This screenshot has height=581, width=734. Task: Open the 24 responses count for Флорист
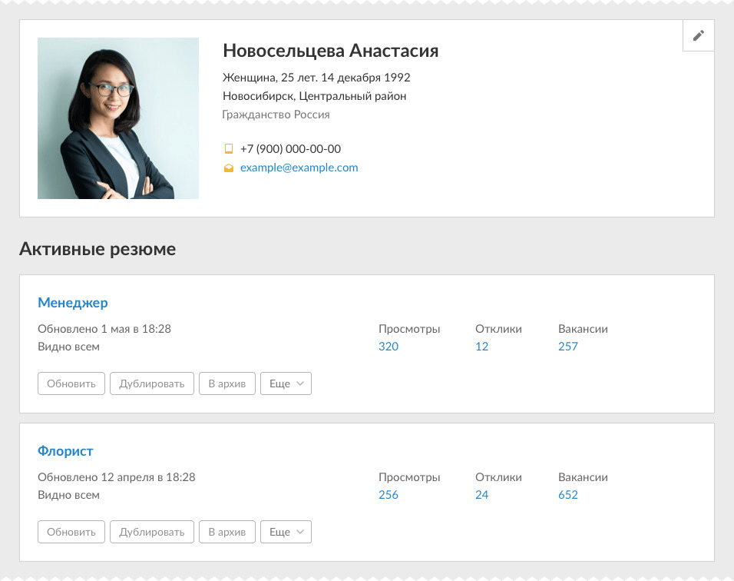tap(481, 495)
